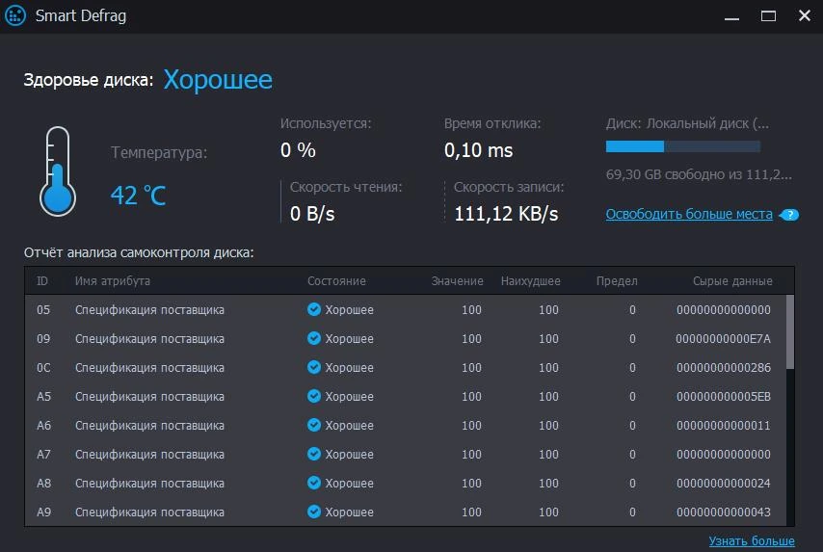823x552 pixels.
Task: Maximize the Smart Defrag window
Action: [x=768, y=16]
